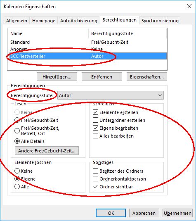Screen dimensions: 196x221
Task: Select Frei/Gebucht-Zeit read option
Action: 17,120
